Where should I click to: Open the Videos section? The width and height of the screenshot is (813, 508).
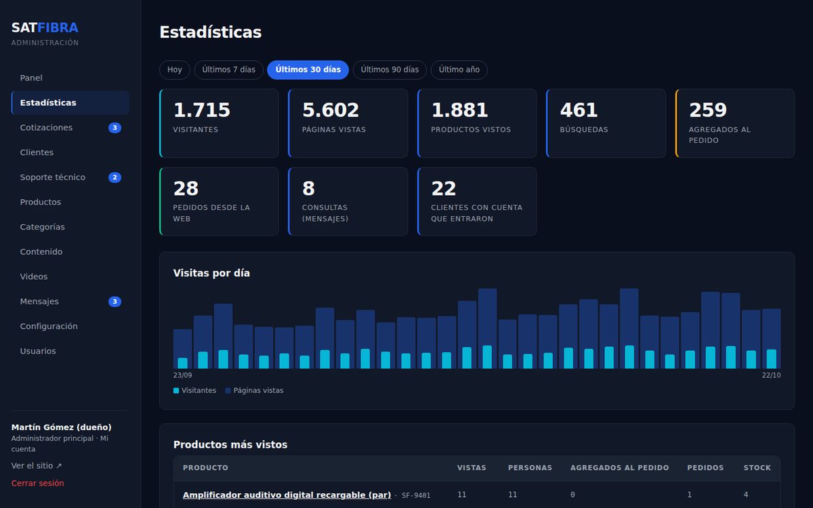point(70,276)
